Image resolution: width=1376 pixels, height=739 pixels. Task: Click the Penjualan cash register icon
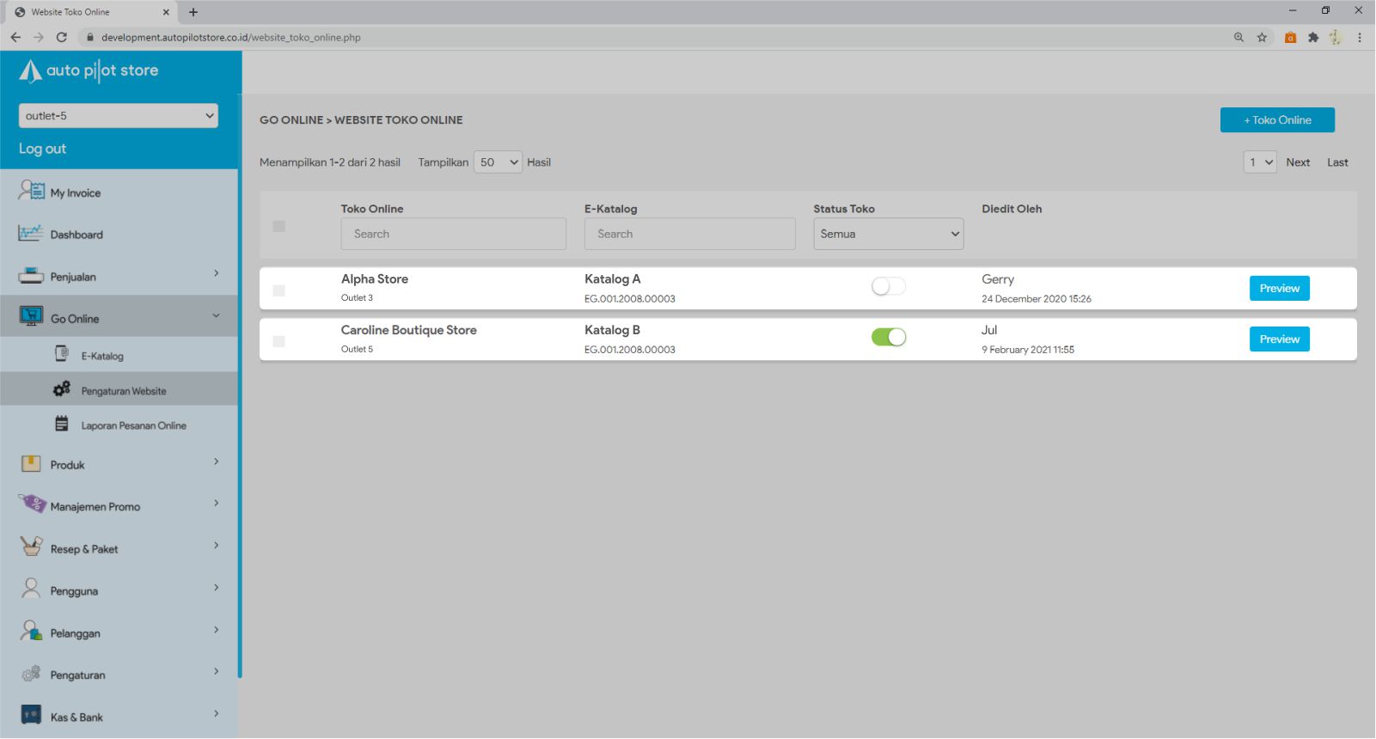click(x=30, y=276)
